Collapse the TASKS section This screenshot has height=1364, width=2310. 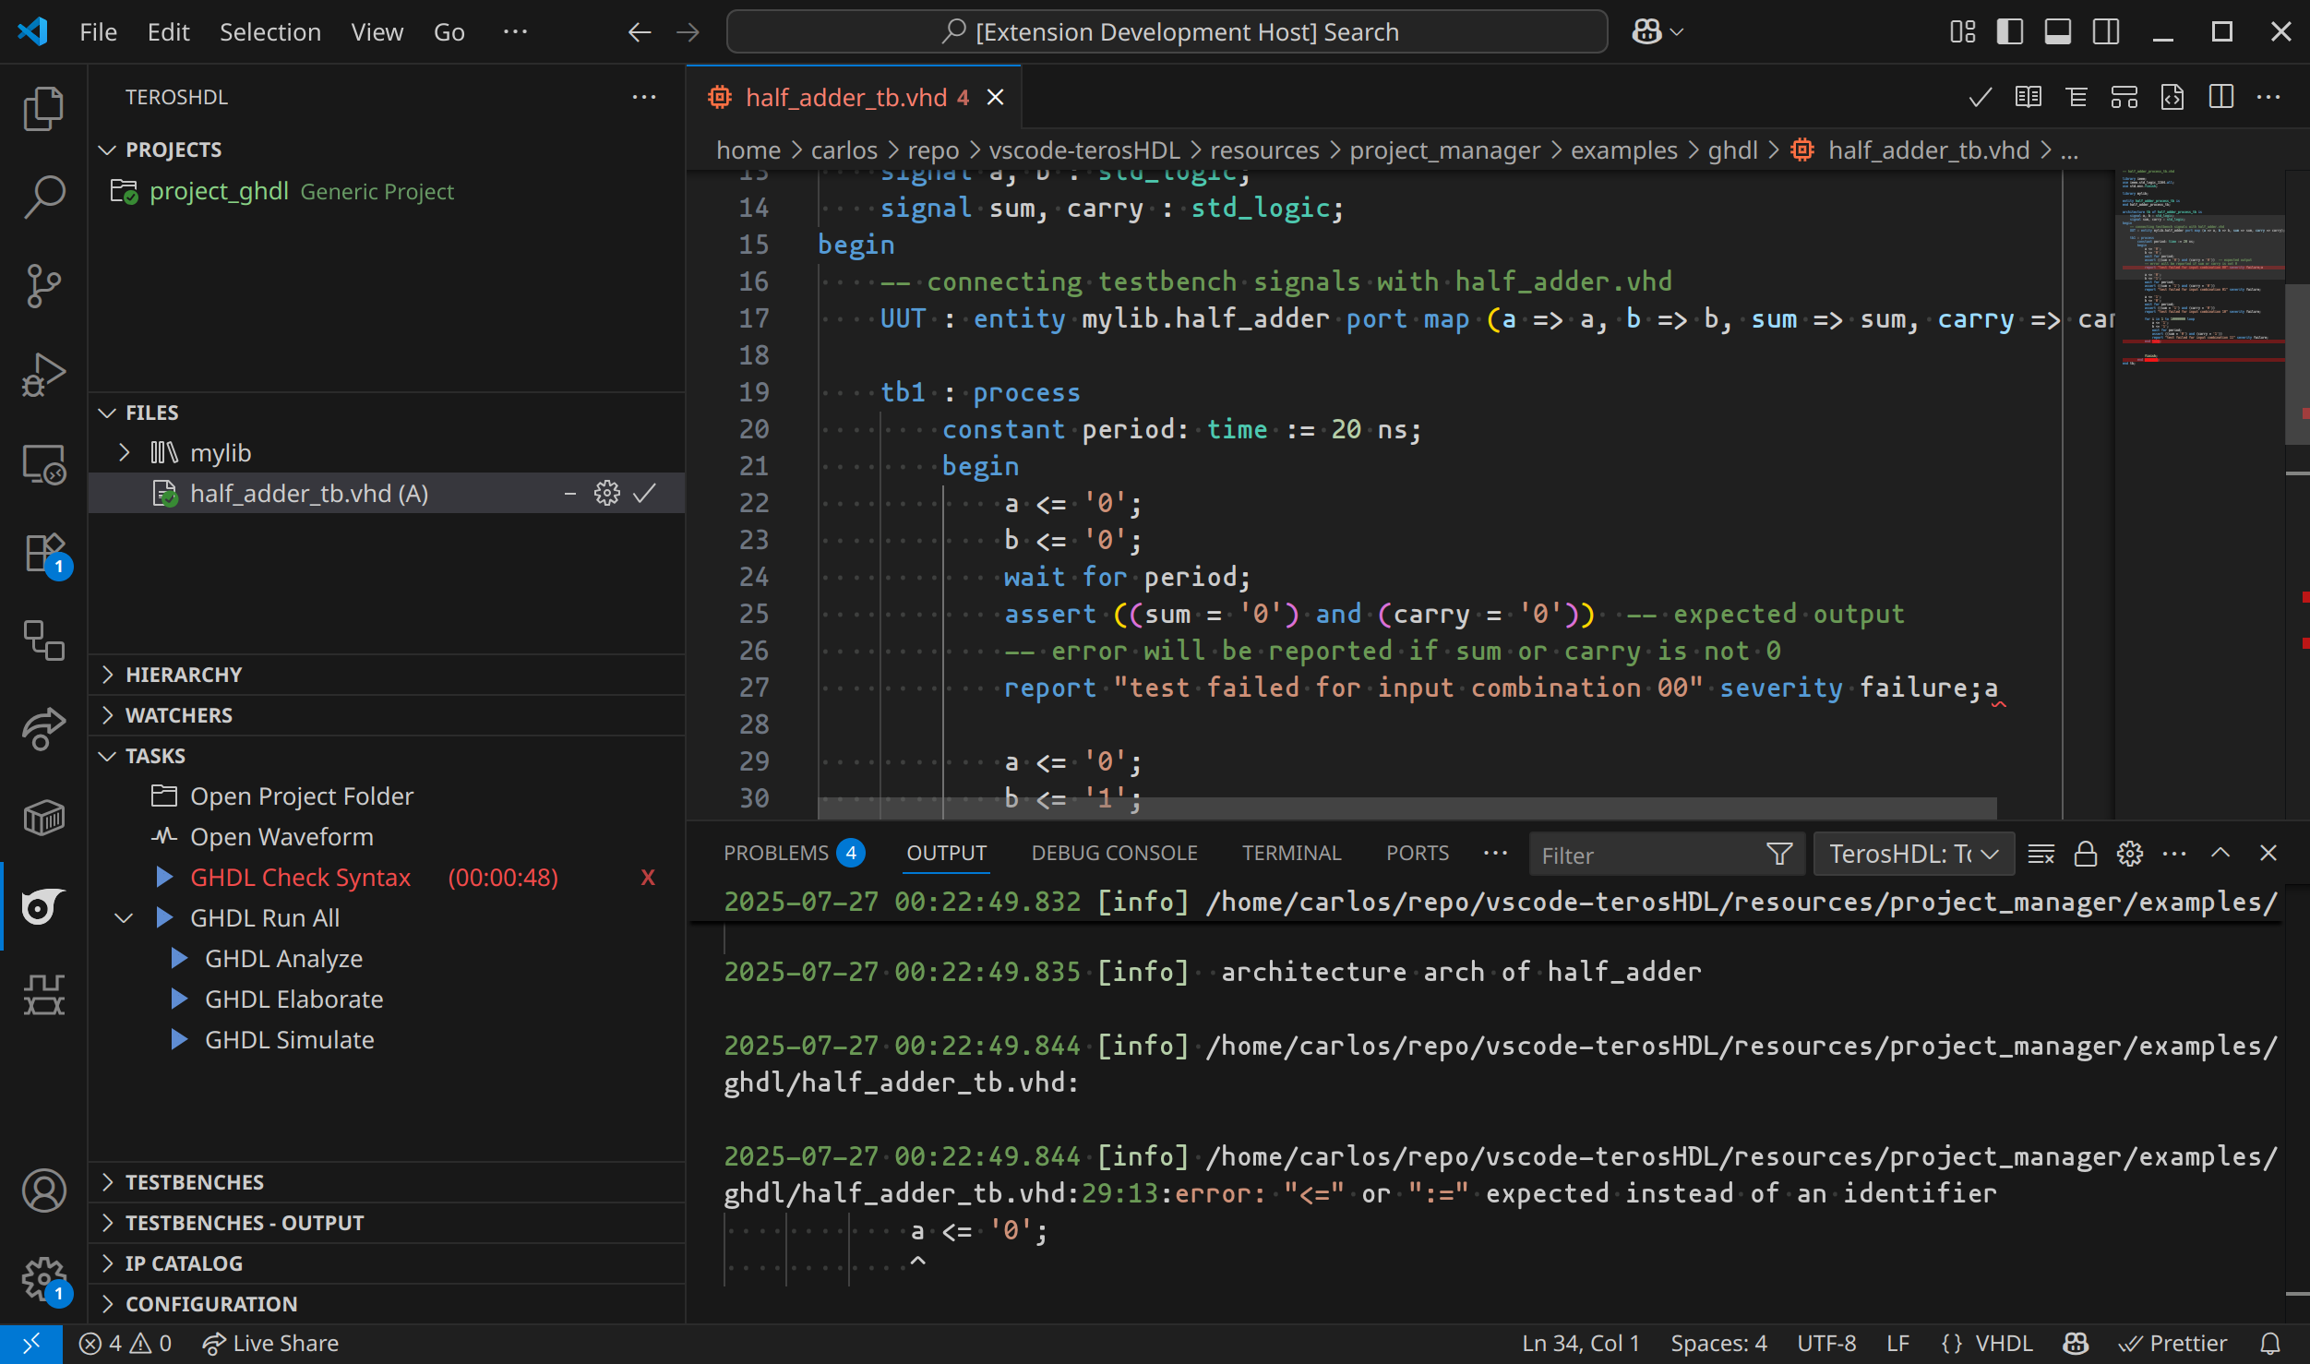tap(107, 756)
